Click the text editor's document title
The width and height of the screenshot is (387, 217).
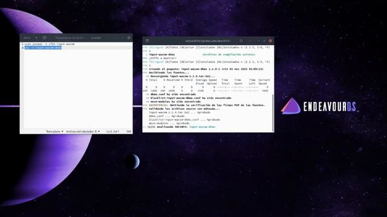[70, 38]
